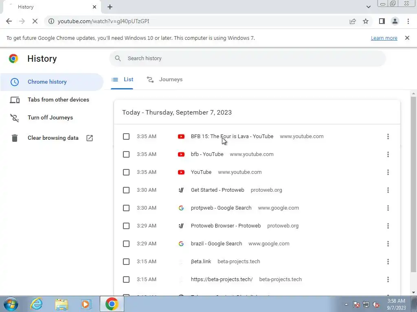Click the muted volume tray icon
Image resolution: width=417 pixels, height=312 pixels.
point(376,305)
